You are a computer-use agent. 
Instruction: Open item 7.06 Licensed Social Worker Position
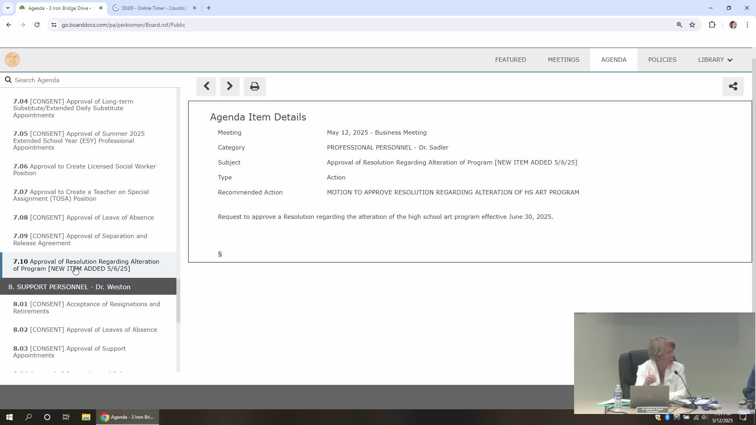[84, 170]
